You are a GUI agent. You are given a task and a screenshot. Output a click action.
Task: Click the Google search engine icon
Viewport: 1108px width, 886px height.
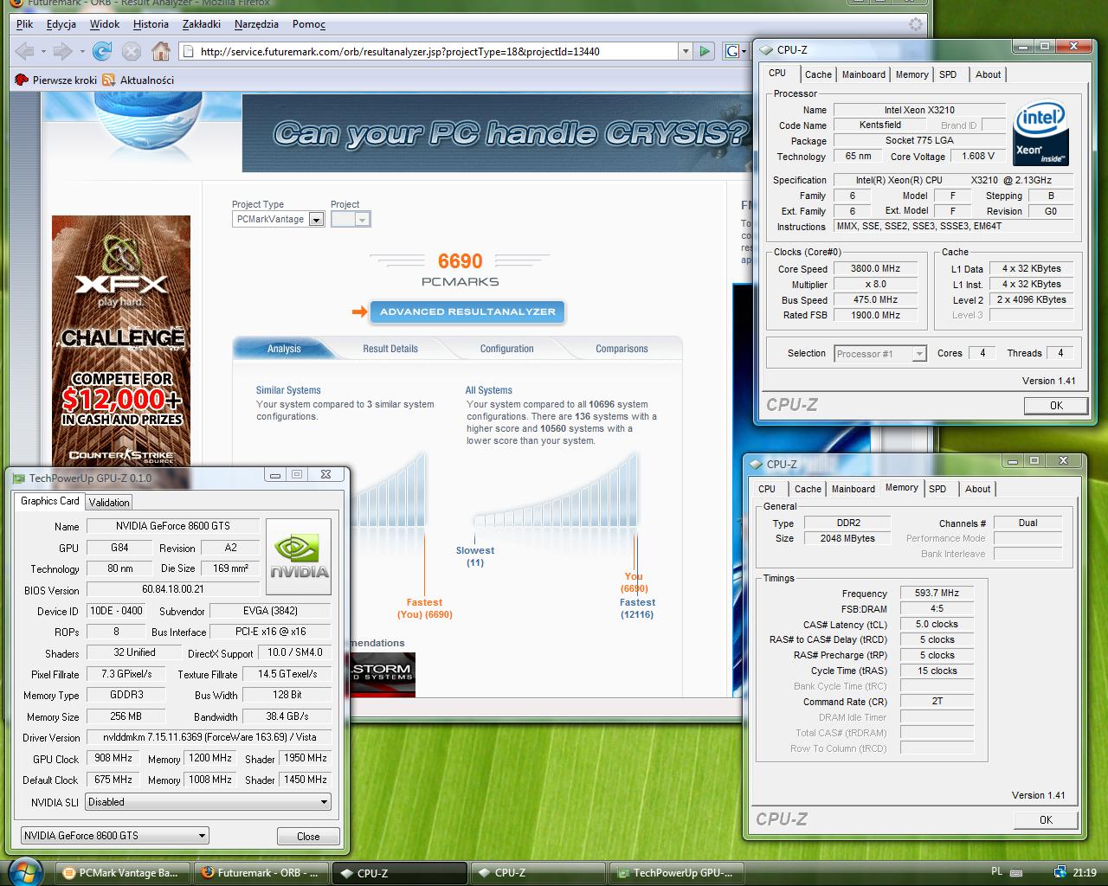(x=731, y=51)
